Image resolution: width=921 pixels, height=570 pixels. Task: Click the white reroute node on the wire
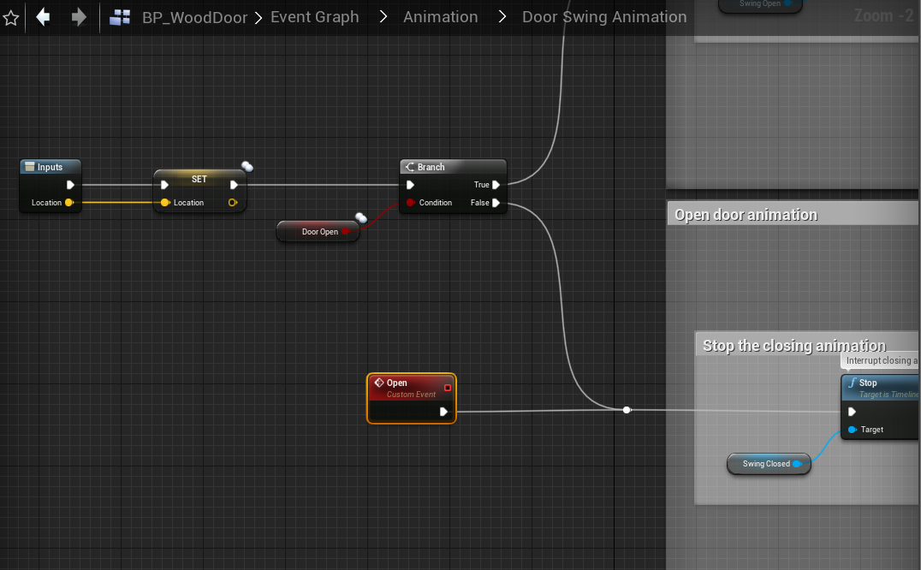point(627,410)
